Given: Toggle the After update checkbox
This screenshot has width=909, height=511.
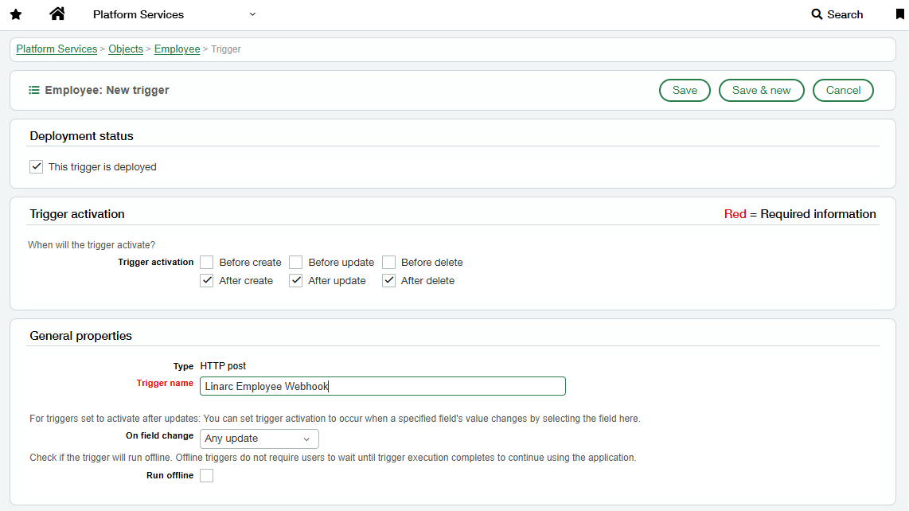Looking at the screenshot, I should tap(295, 281).
